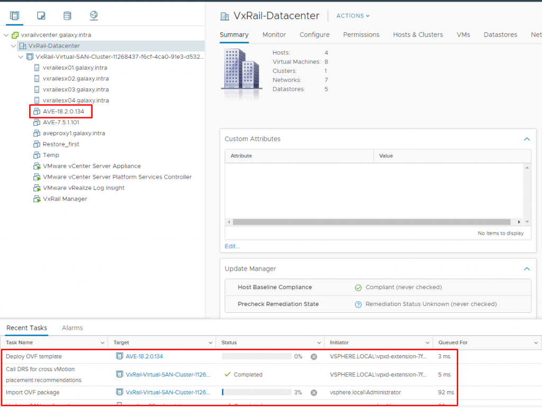Click the host icon for vxrailesx03.galaxy.intra
Viewport: 542px width, 408px height.
[37, 89]
